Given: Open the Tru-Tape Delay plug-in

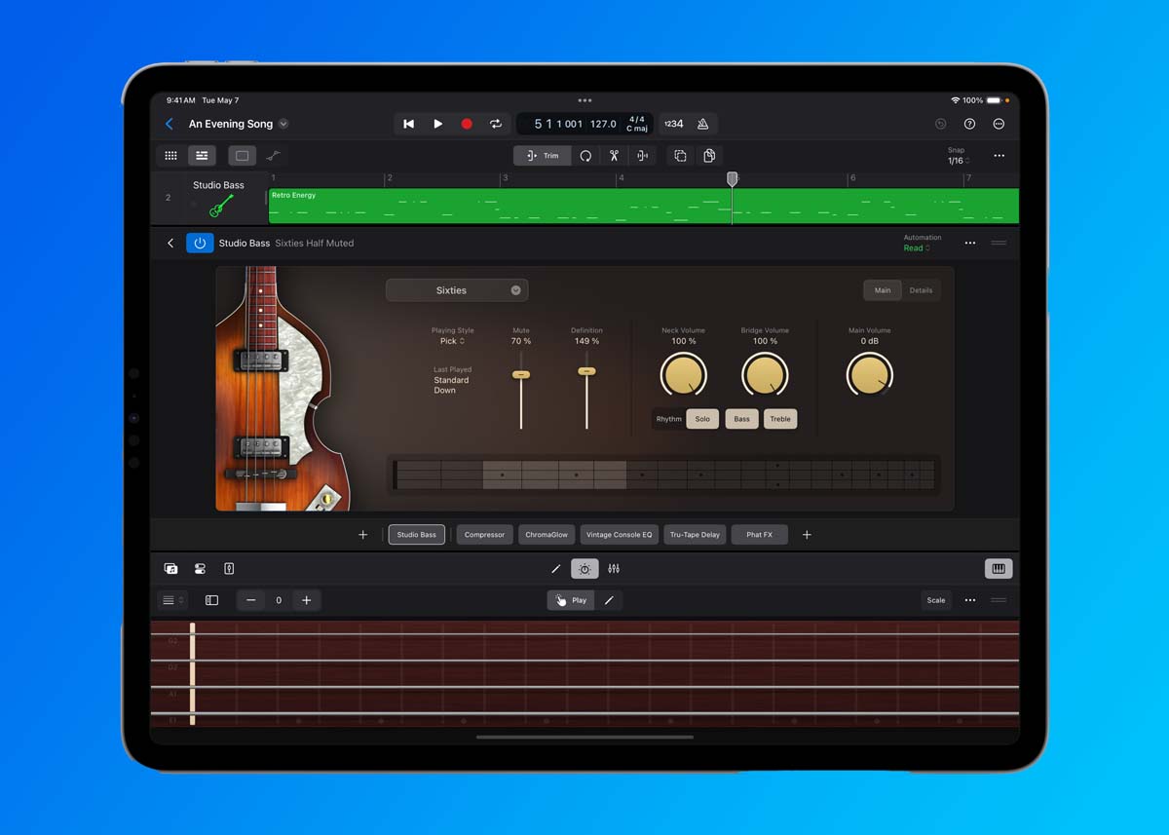Looking at the screenshot, I should click(x=695, y=535).
